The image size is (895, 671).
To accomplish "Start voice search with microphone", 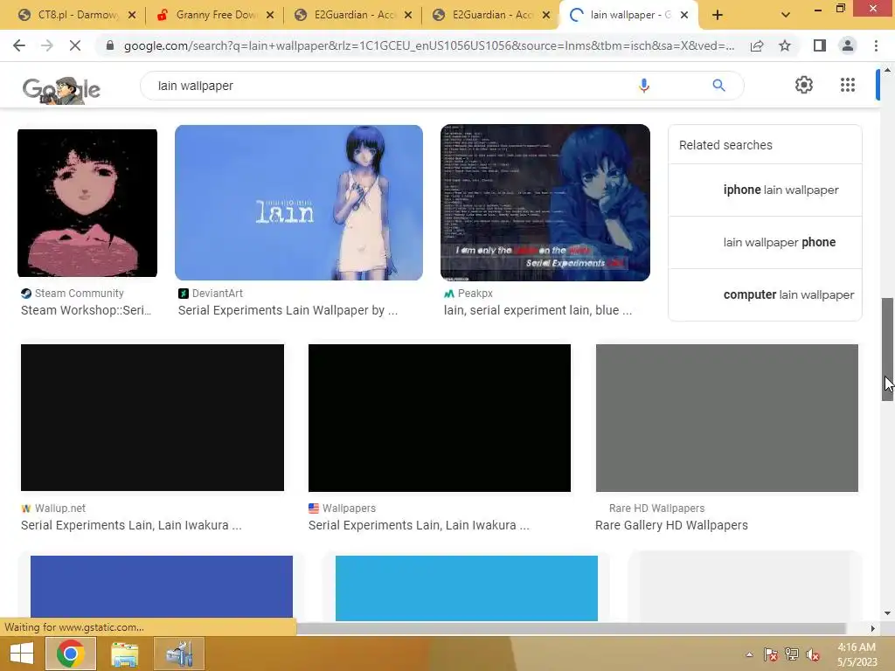I will click(x=644, y=86).
